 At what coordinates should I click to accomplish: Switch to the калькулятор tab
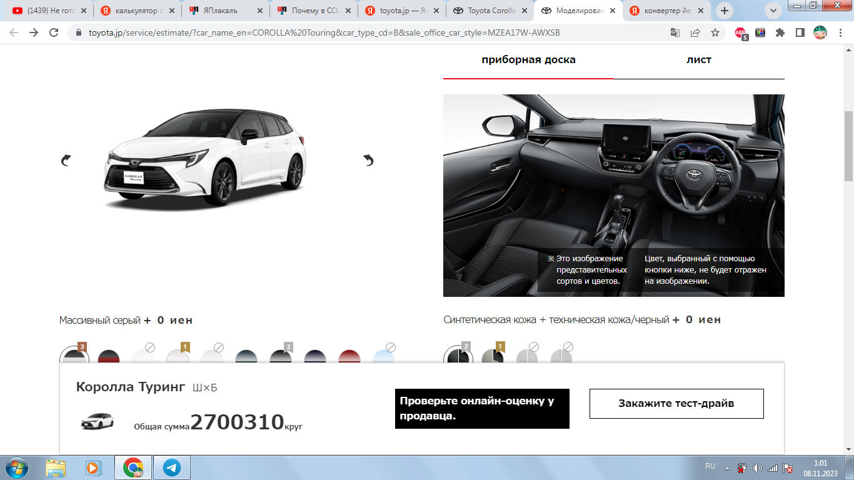click(x=138, y=11)
